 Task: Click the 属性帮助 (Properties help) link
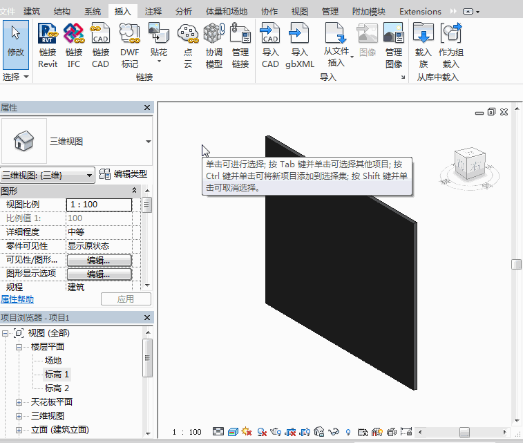[x=17, y=299]
